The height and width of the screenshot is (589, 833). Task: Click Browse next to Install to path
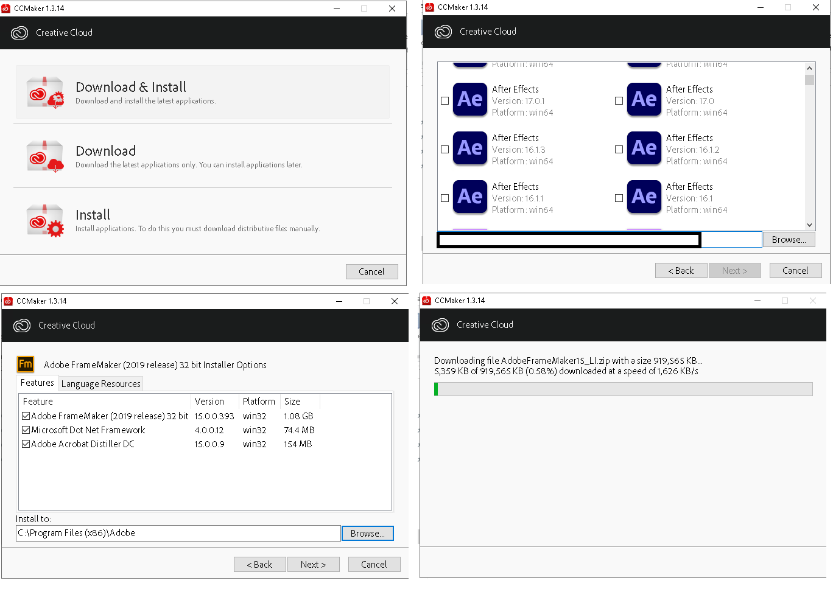click(368, 534)
